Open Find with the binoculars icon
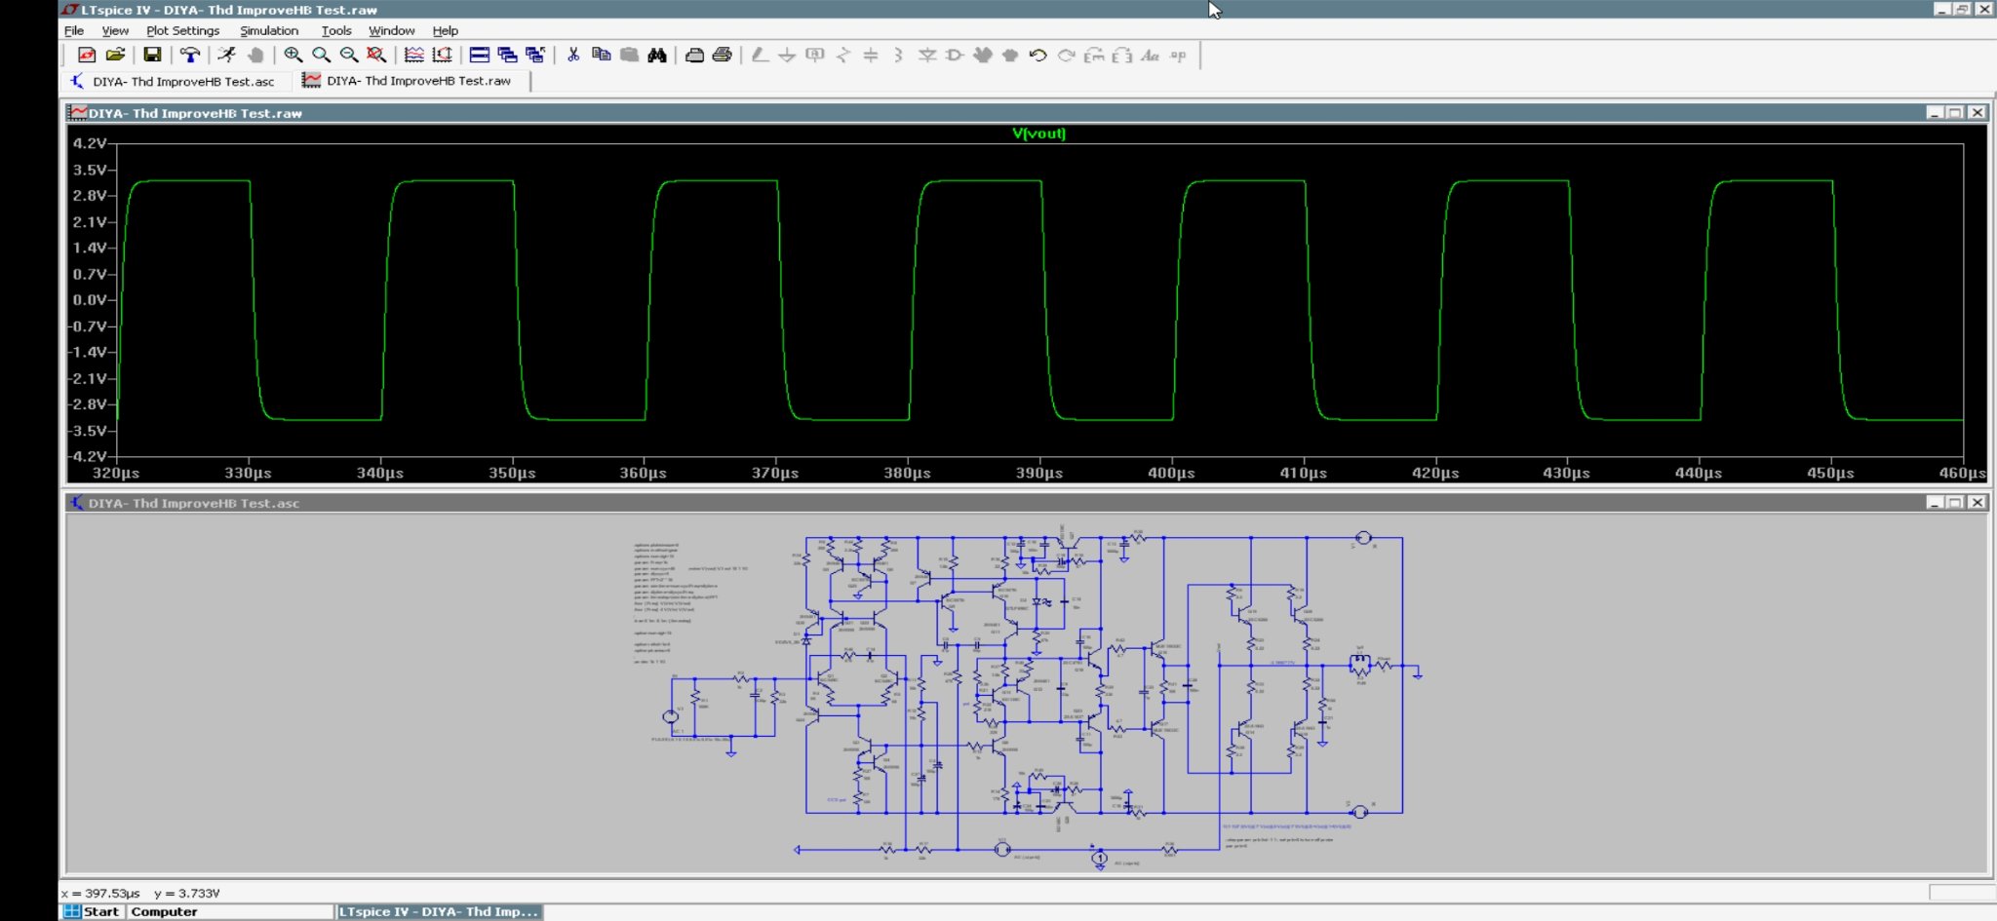The width and height of the screenshot is (1997, 921). tap(657, 56)
